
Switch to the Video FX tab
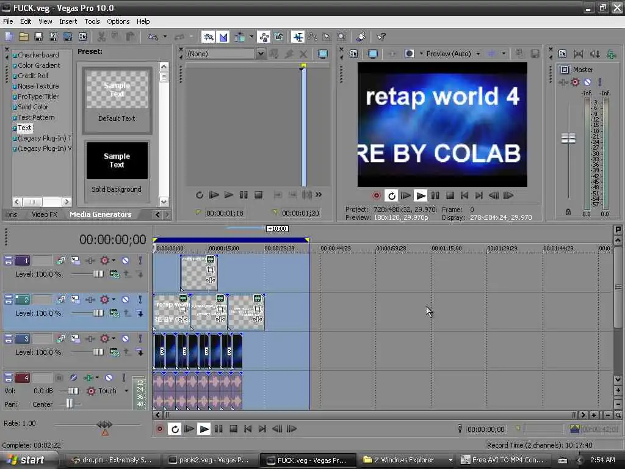(x=44, y=214)
